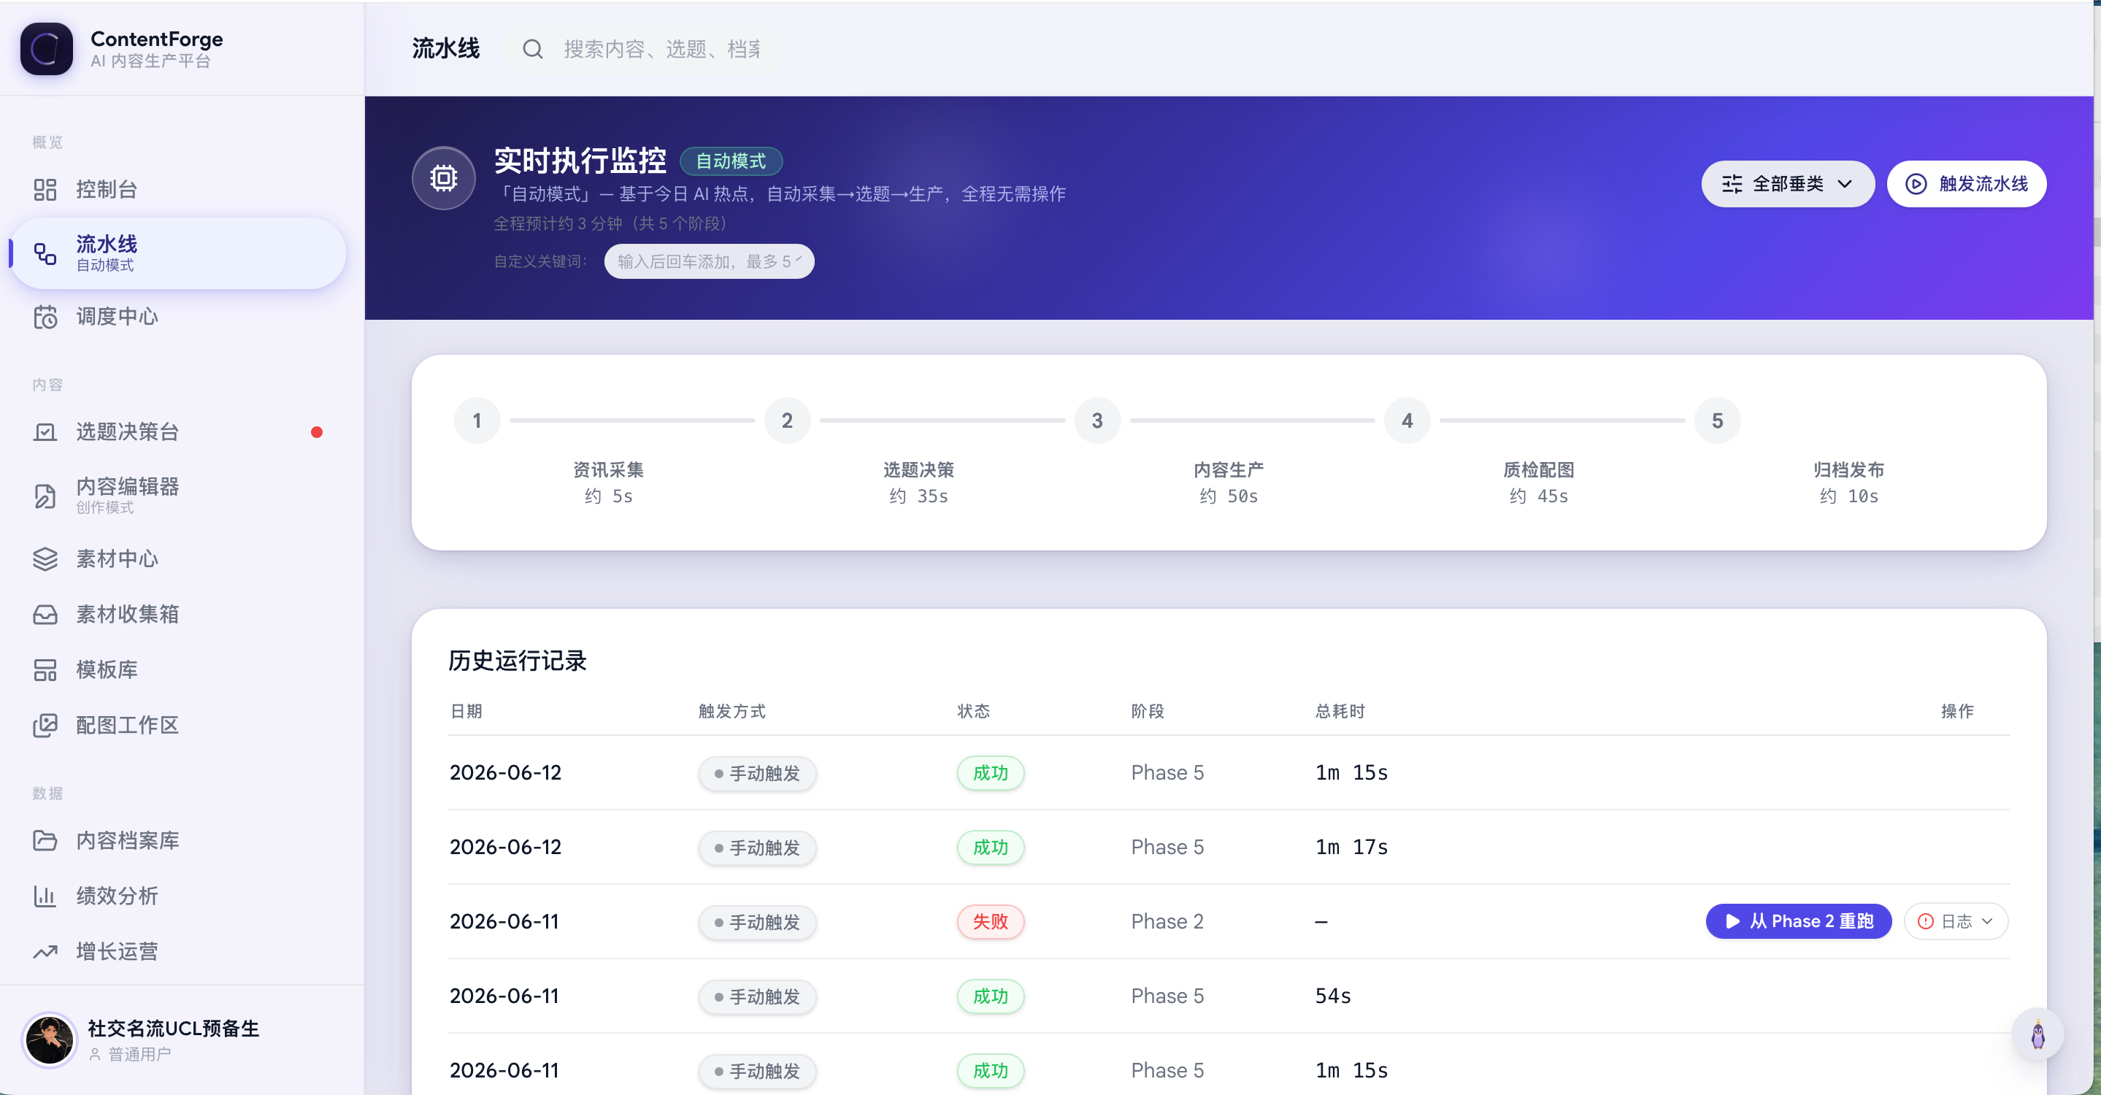Click step 3 内容生产 circle
This screenshot has width=2101, height=1095.
[x=1097, y=420]
